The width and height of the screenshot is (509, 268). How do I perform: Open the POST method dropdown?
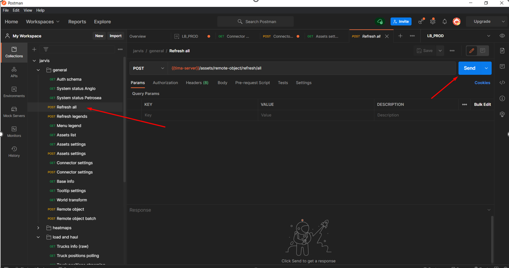click(149, 68)
